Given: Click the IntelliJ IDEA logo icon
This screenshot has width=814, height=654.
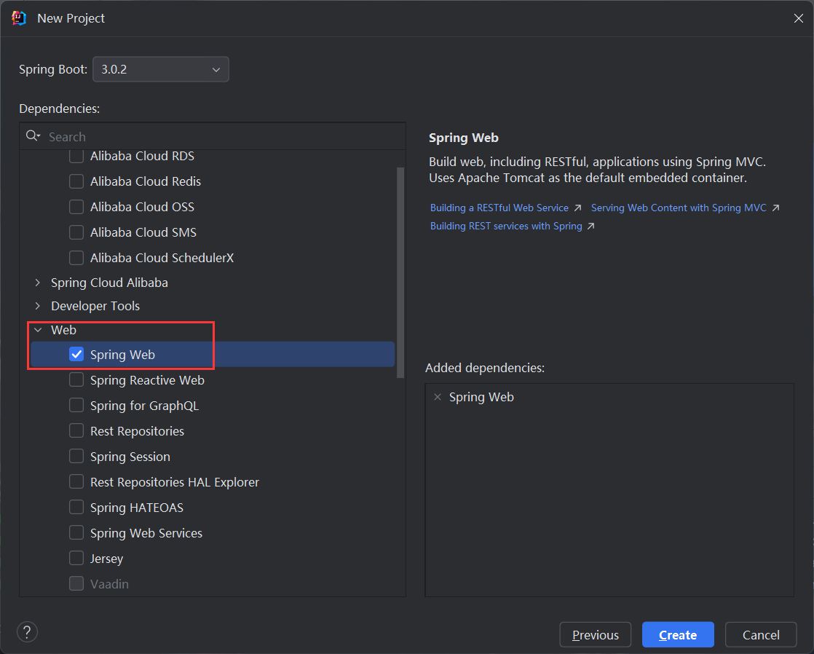Looking at the screenshot, I should click(x=19, y=18).
